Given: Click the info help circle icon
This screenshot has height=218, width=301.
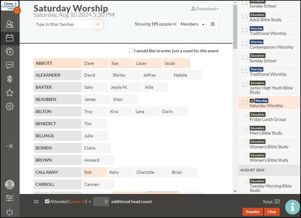Looking at the screenshot, I should tap(293, 207).
